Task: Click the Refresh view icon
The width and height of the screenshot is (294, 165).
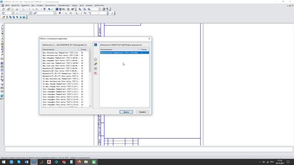Action: (107, 9)
